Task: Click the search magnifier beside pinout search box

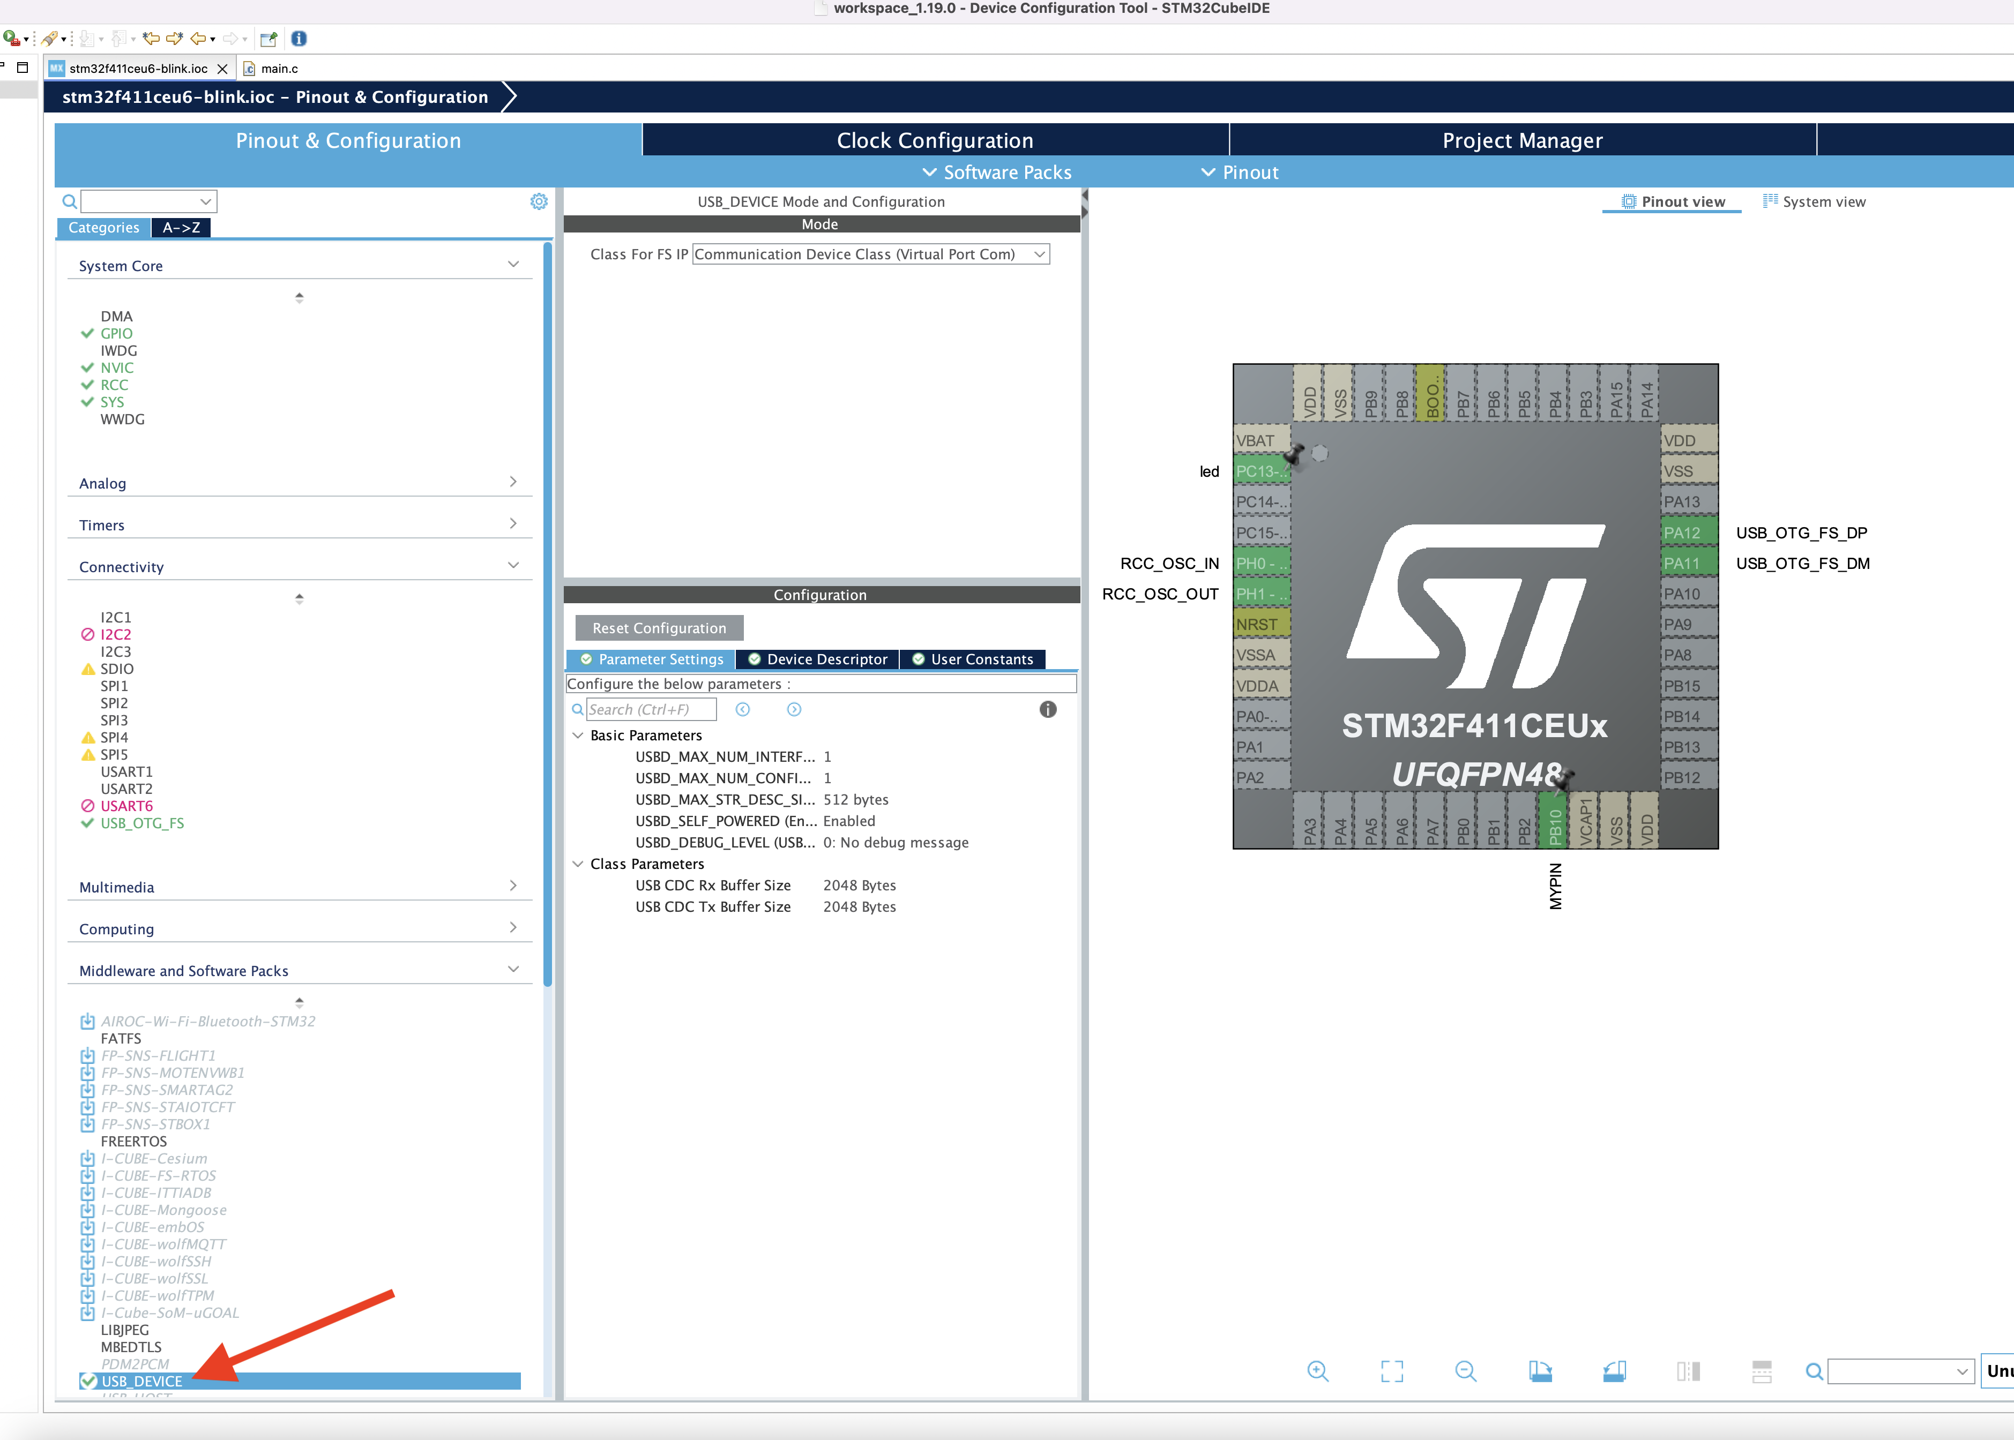Action: [1815, 1372]
